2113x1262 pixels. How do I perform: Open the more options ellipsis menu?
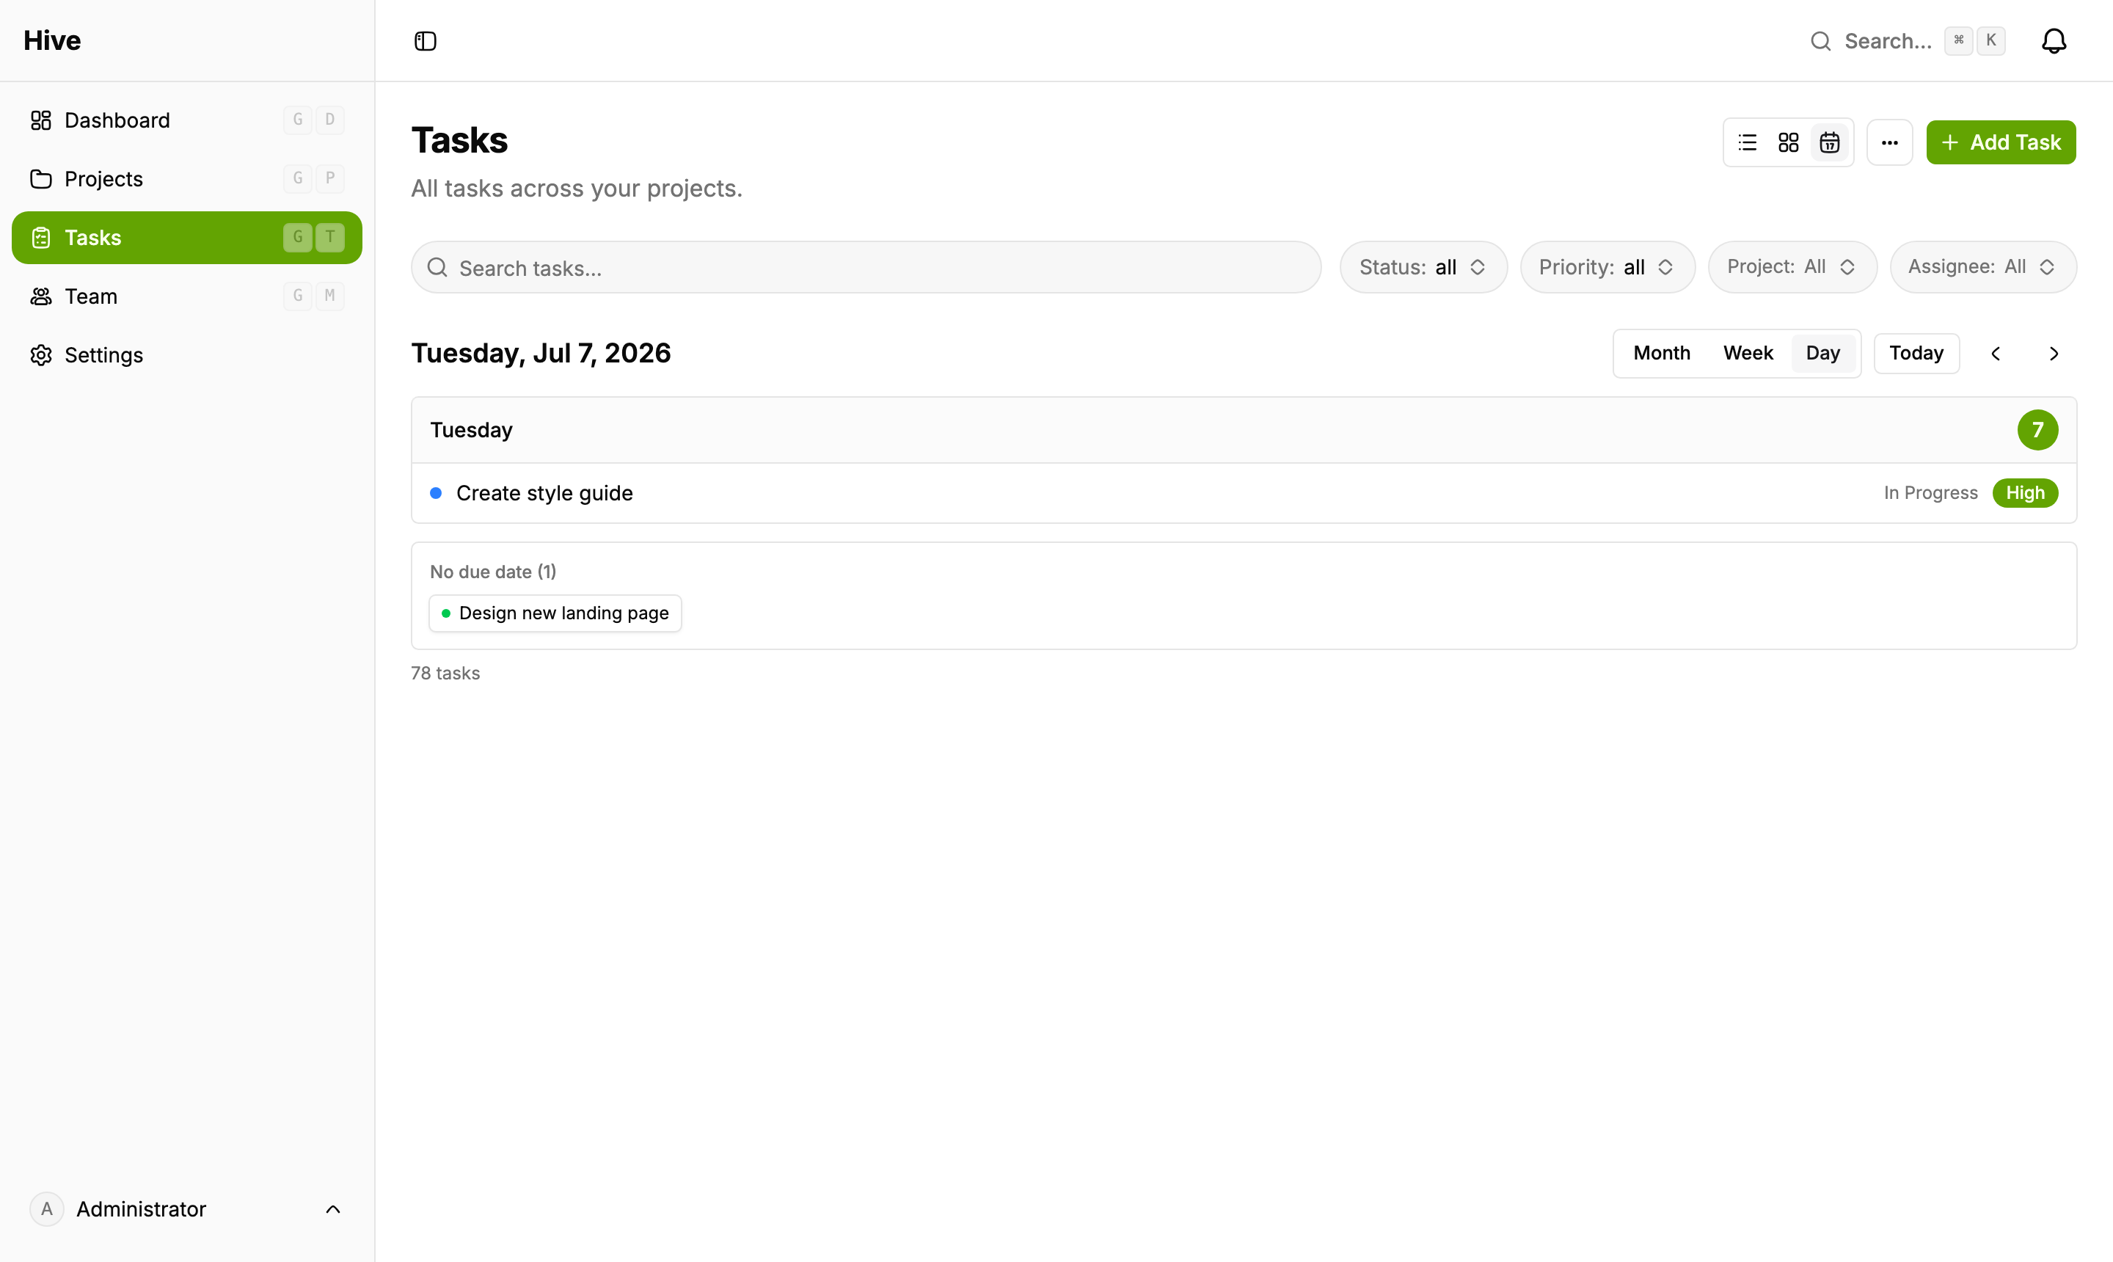(x=1889, y=142)
